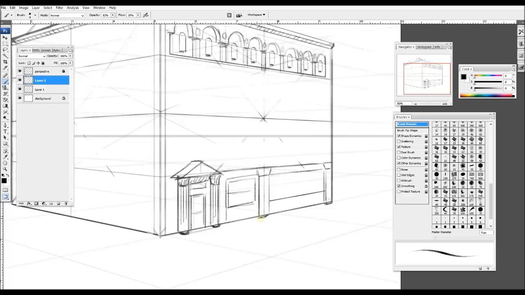Open the Image menu

coord(24,8)
